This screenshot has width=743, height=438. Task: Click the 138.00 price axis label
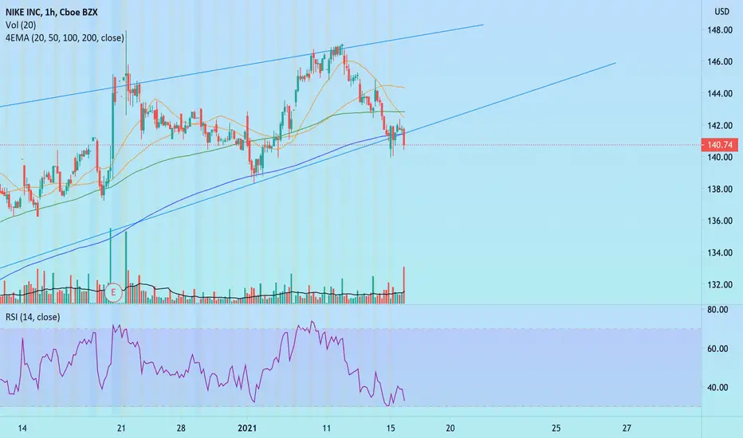(720, 189)
